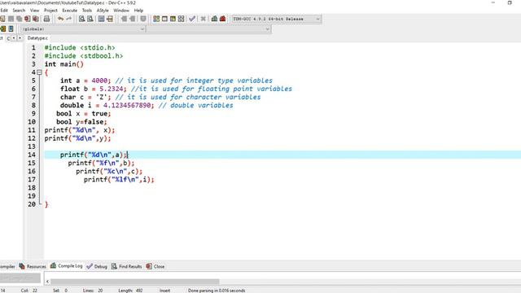Click the 'double i = 4.1234567890' line
The height and width of the screenshot is (293, 521).
107,105
